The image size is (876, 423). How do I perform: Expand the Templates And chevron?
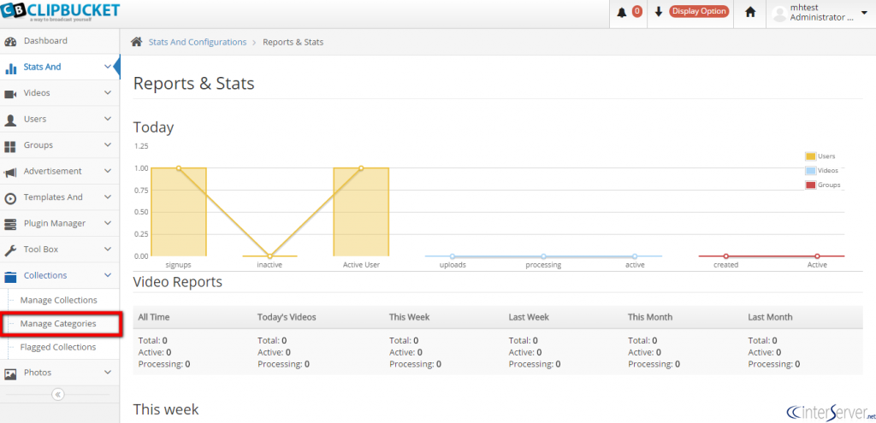coord(108,197)
